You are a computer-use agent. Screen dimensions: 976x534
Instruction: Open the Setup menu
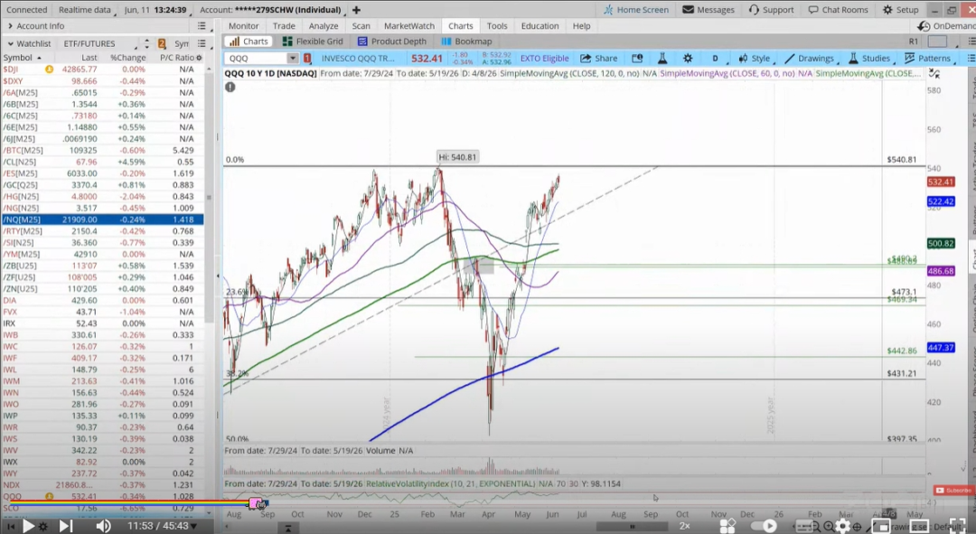[900, 10]
